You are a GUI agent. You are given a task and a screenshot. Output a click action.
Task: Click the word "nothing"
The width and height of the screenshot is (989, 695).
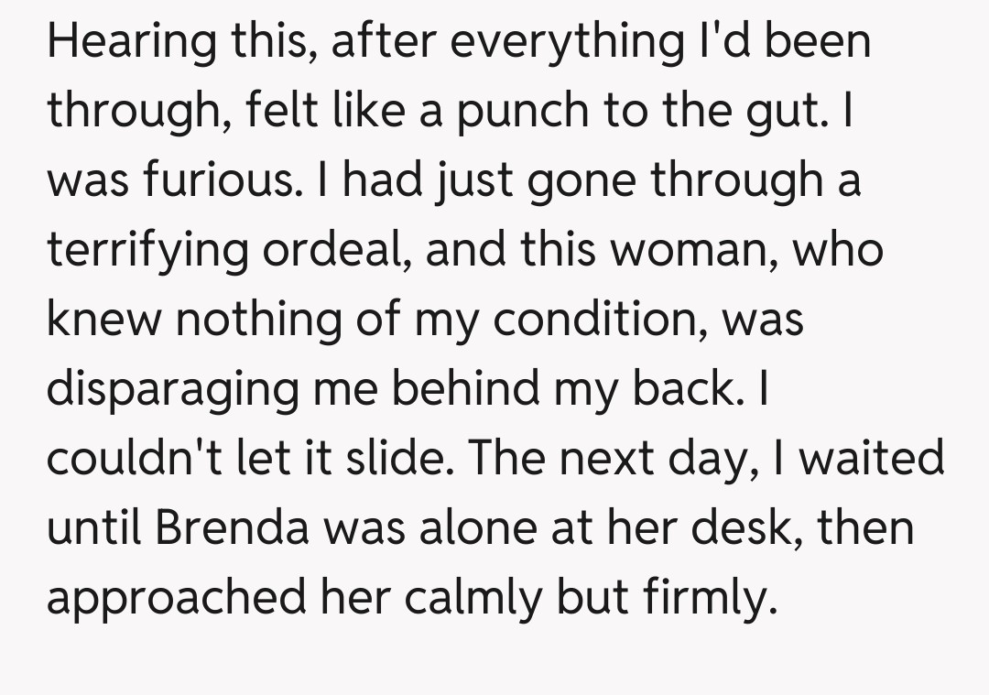(241, 320)
